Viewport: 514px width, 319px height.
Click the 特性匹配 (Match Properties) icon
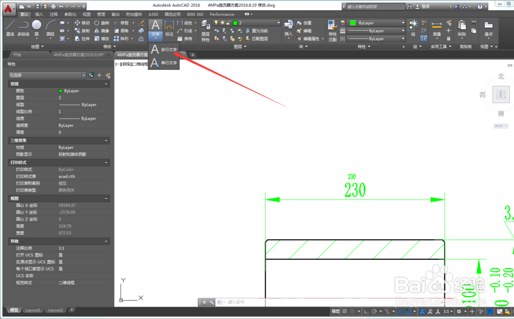tap(333, 27)
